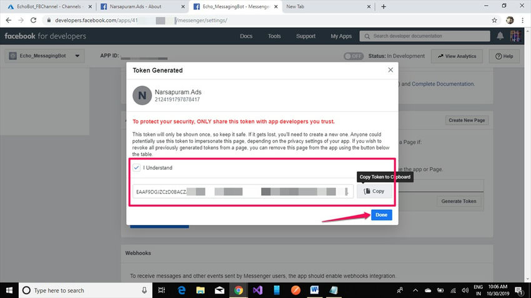The height and width of the screenshot is (298, 531).
Task: Open Mail app from taskbar
Action: [x=219, y=291]
